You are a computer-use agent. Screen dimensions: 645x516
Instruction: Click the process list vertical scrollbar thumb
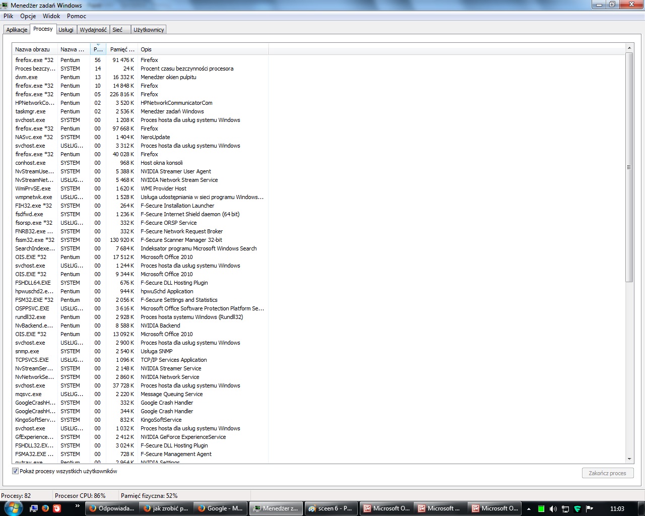629,167
